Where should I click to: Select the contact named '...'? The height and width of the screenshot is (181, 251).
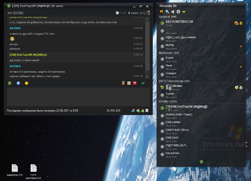coord(201,31)
